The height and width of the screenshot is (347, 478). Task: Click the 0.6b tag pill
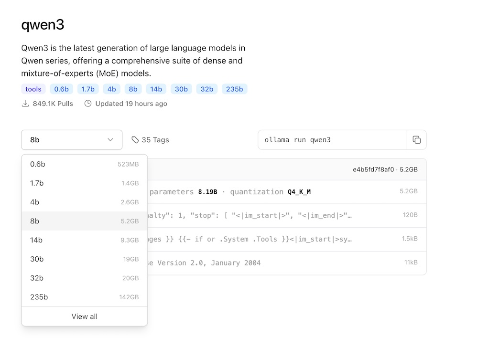click(61, 89)
